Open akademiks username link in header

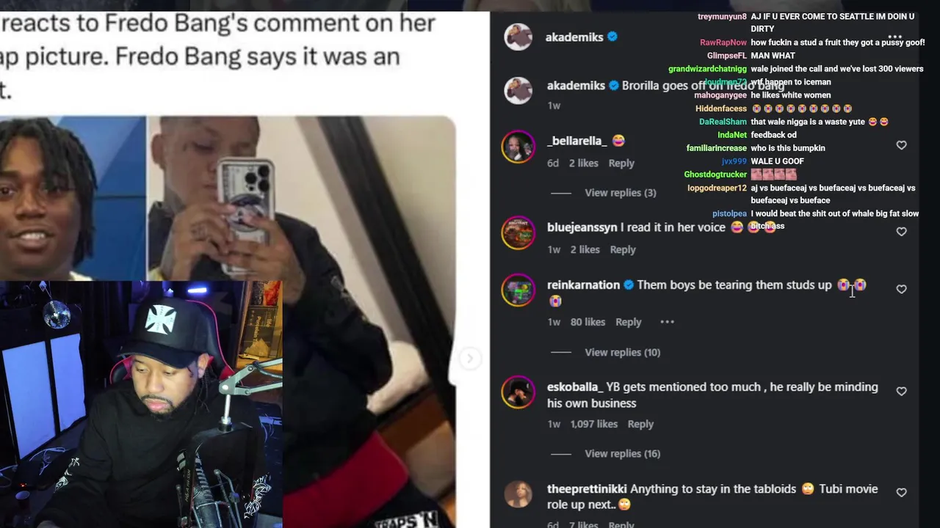[574, 37]
